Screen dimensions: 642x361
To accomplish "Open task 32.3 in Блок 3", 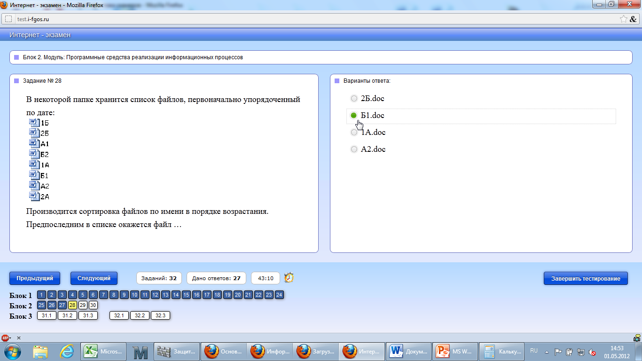I will click(x=160, y=316).
